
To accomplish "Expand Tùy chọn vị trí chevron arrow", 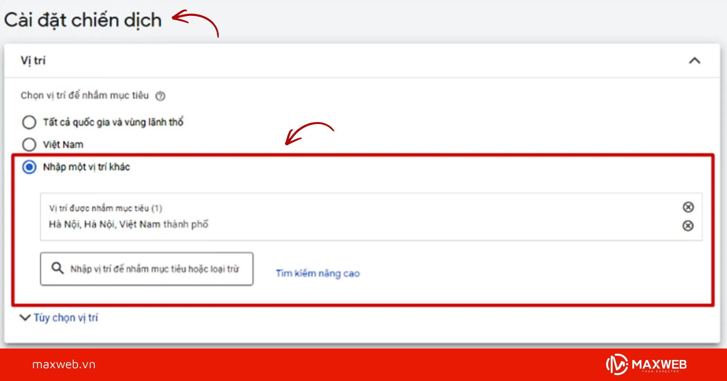I will (25, 317).
